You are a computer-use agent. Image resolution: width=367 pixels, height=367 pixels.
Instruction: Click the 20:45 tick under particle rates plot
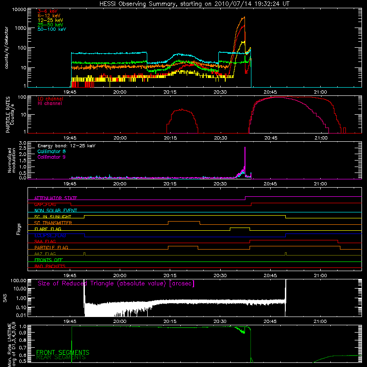271,138
